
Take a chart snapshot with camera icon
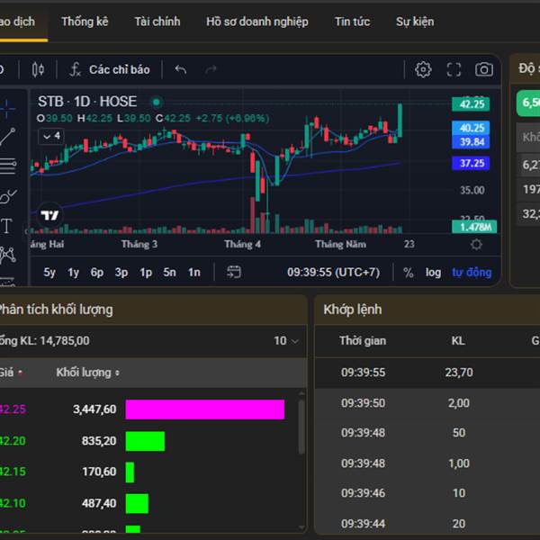pyautogui.click(x=484, y=69)
